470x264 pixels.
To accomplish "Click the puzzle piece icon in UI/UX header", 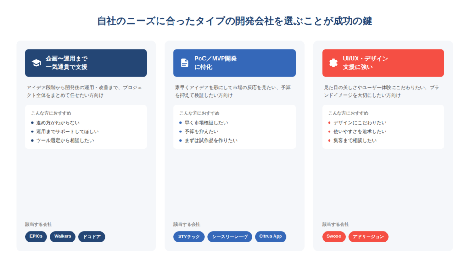I will [x=333, y=63].
